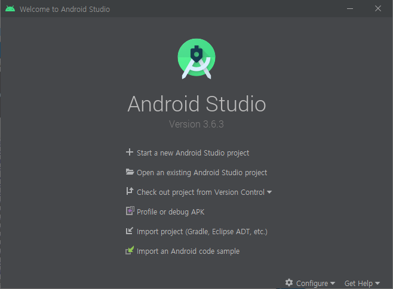Click the green code sample import icon
Screen dimensions: 393x289
(x=130, y=250)
